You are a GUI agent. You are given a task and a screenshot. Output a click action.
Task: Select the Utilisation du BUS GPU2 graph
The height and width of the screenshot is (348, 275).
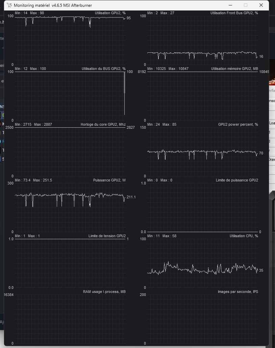pyautogui.click(x=70, y=96)
